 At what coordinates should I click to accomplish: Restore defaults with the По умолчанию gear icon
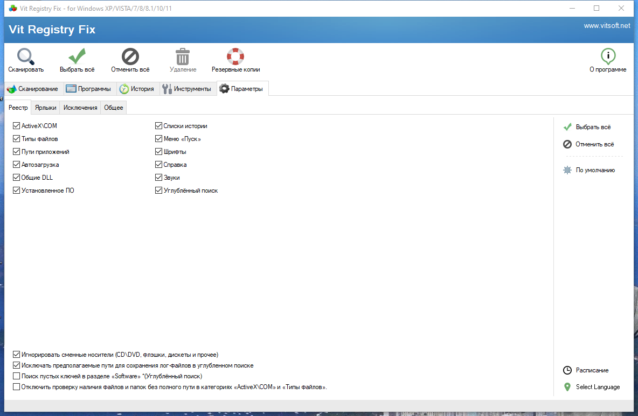pyautogui.click(x=567, y=170)
